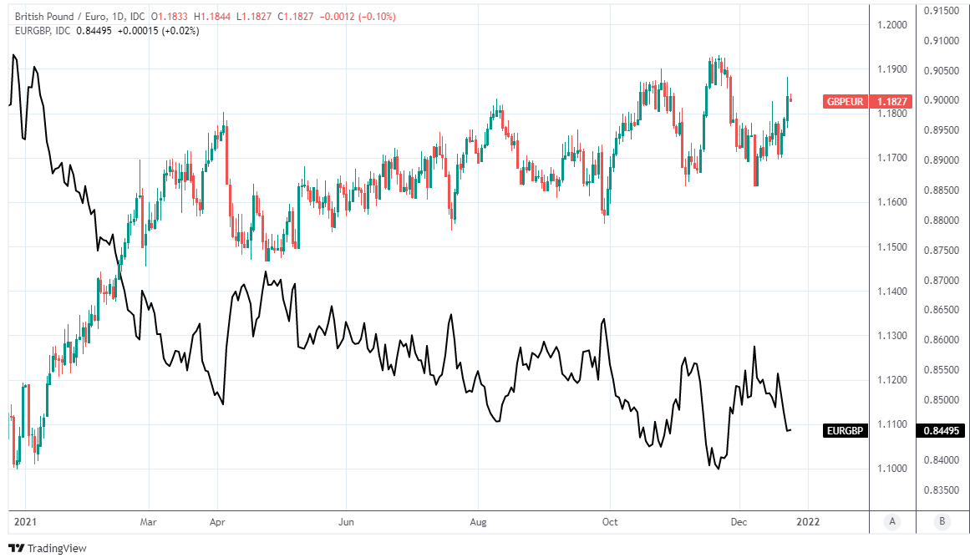Screen dimensions: 970x558
Task: Click the 2021 year label
Action: [x=26, y=522]
